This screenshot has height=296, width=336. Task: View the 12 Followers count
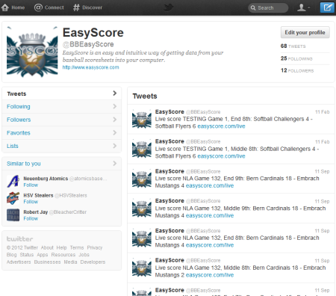[297, 70]
